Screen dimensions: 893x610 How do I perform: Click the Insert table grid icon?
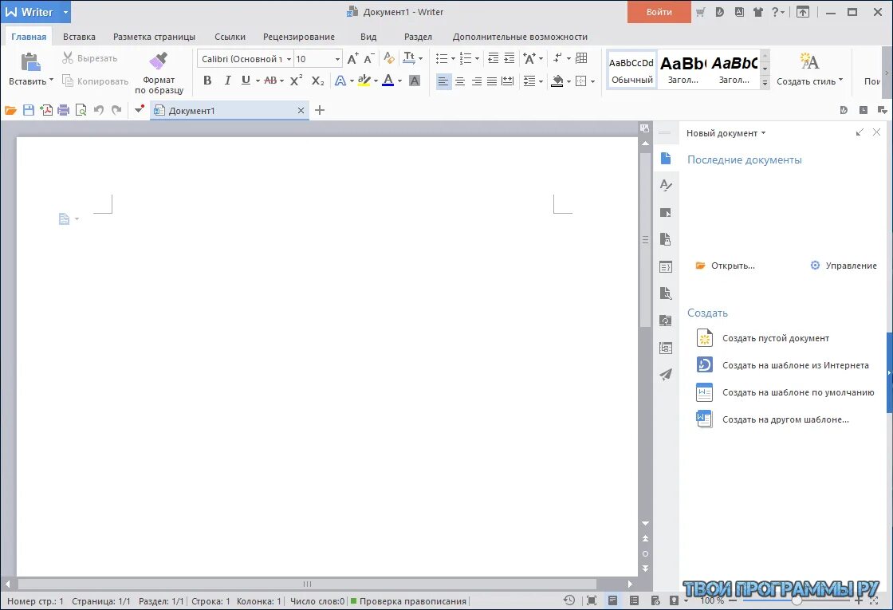(581, 58)
